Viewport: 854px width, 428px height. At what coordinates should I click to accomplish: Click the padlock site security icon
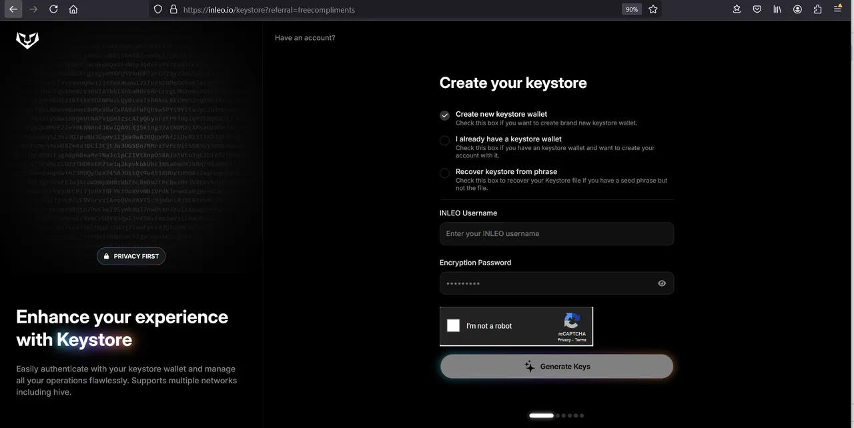point(173,9)
